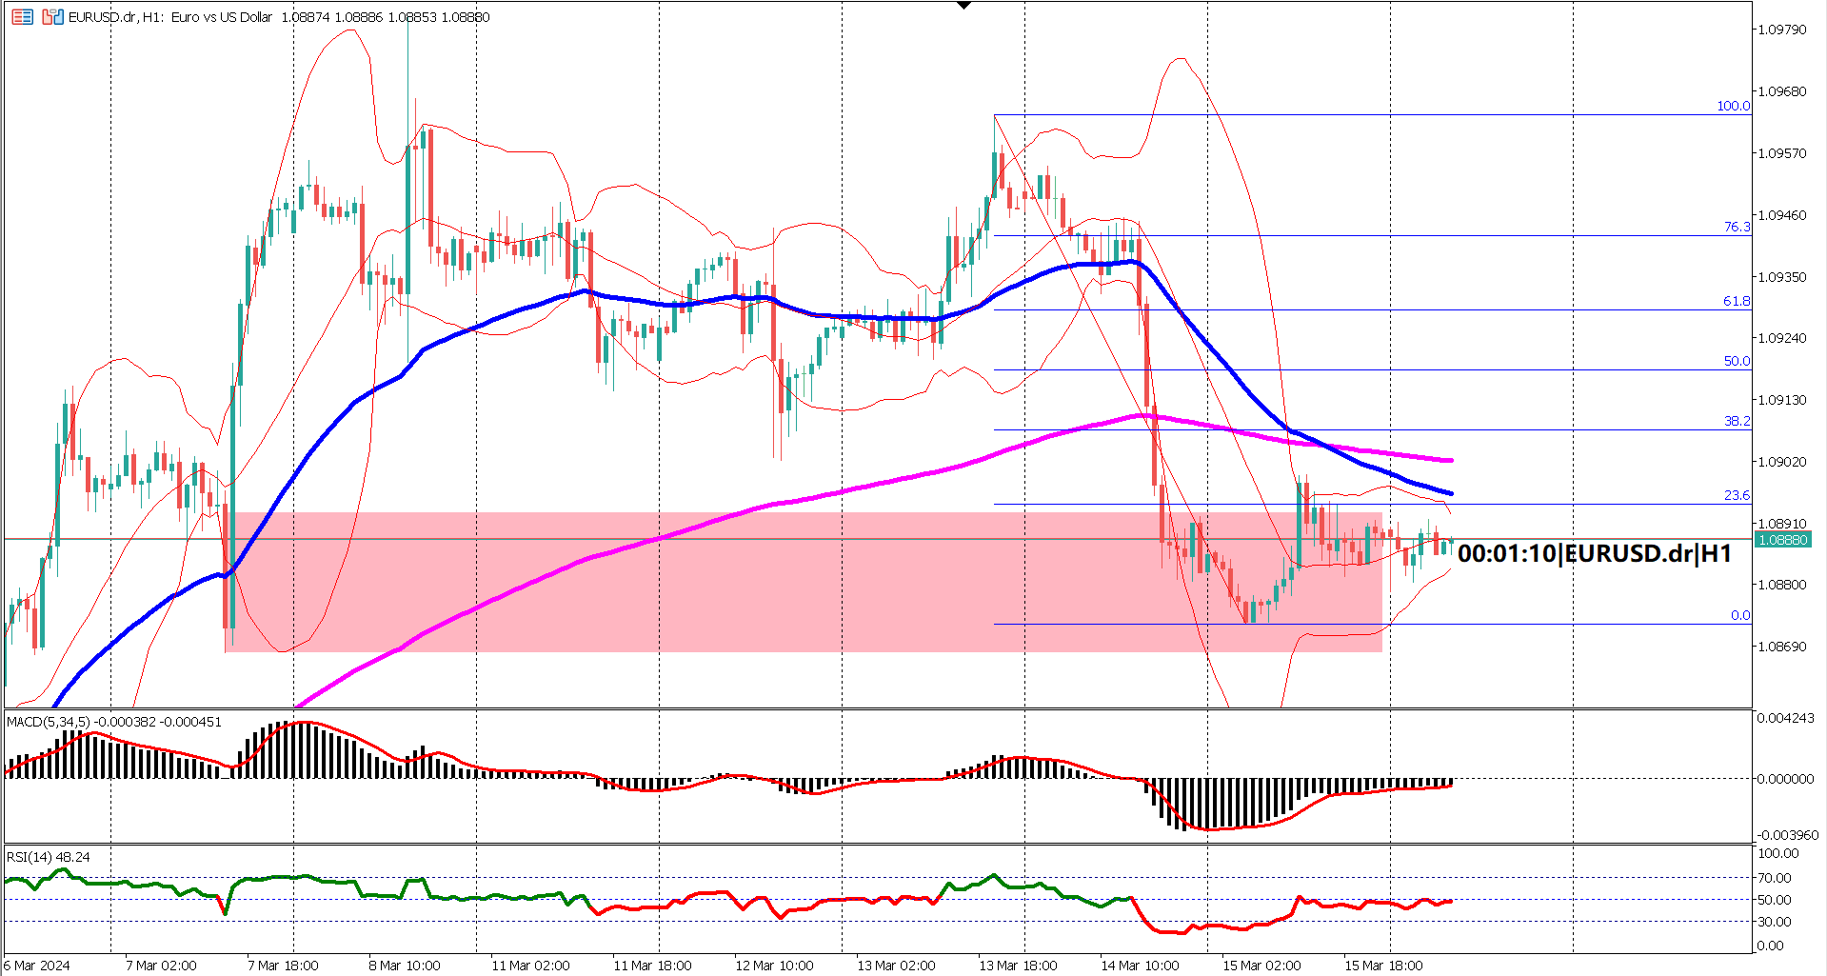
Task: Click the 11 Mar 18:00 time label
Action: [x=652, y=966]
